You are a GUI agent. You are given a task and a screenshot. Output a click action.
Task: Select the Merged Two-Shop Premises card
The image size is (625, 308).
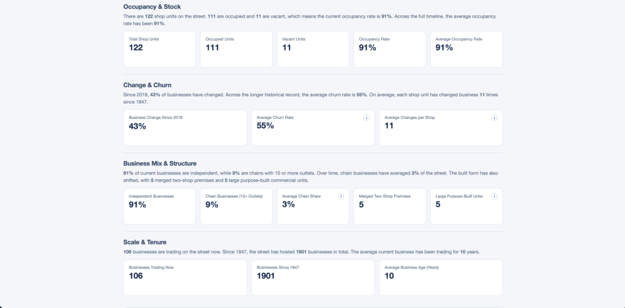[x=390, y=206]
